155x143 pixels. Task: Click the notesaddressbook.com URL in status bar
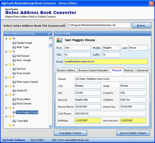(x=70, y=140)
